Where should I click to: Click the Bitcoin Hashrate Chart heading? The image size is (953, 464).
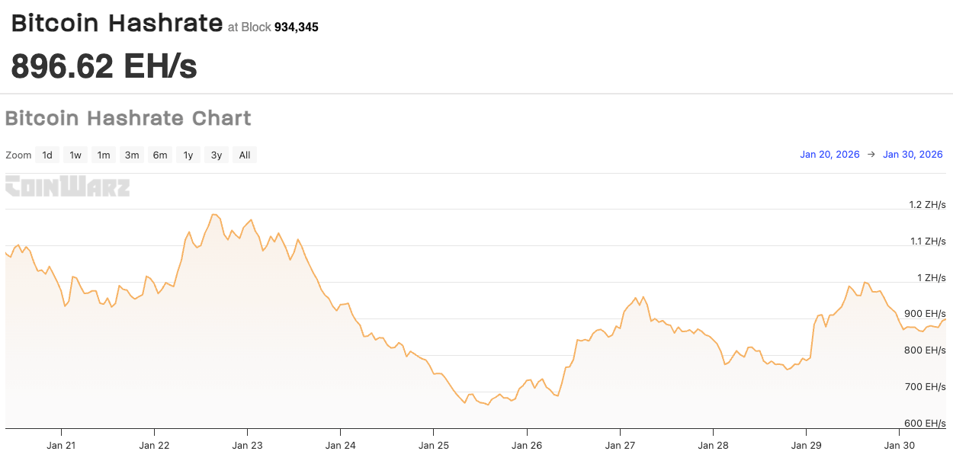[128, 118]
